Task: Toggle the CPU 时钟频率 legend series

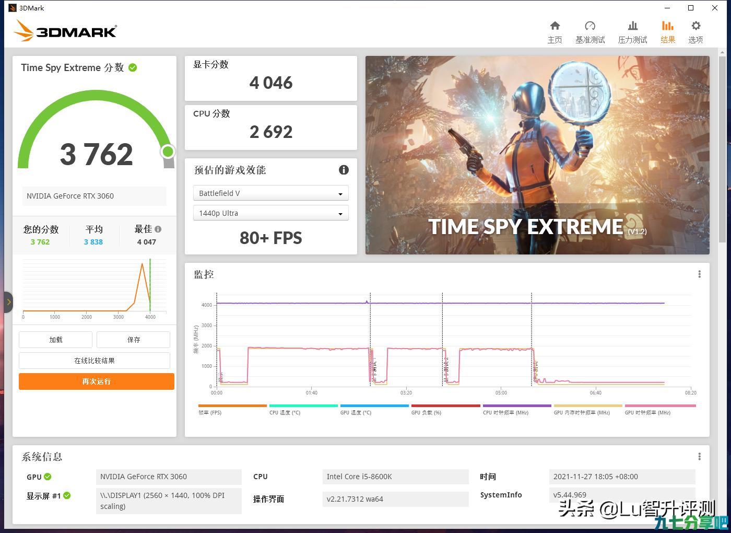Action: coord(517,409)
